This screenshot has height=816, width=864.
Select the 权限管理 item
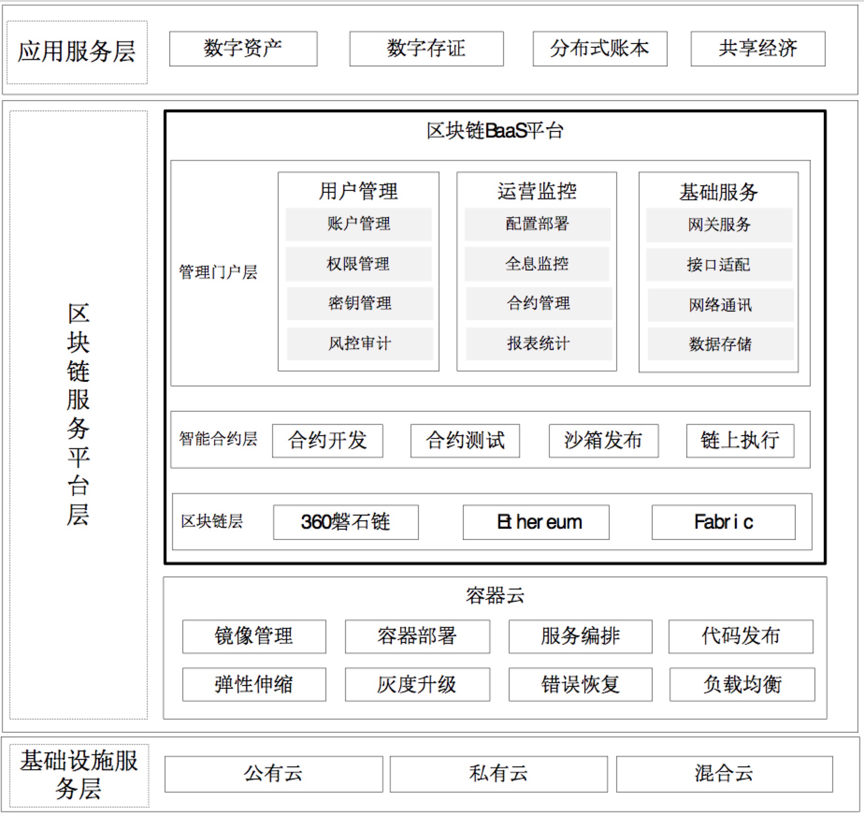coord(359,264)
